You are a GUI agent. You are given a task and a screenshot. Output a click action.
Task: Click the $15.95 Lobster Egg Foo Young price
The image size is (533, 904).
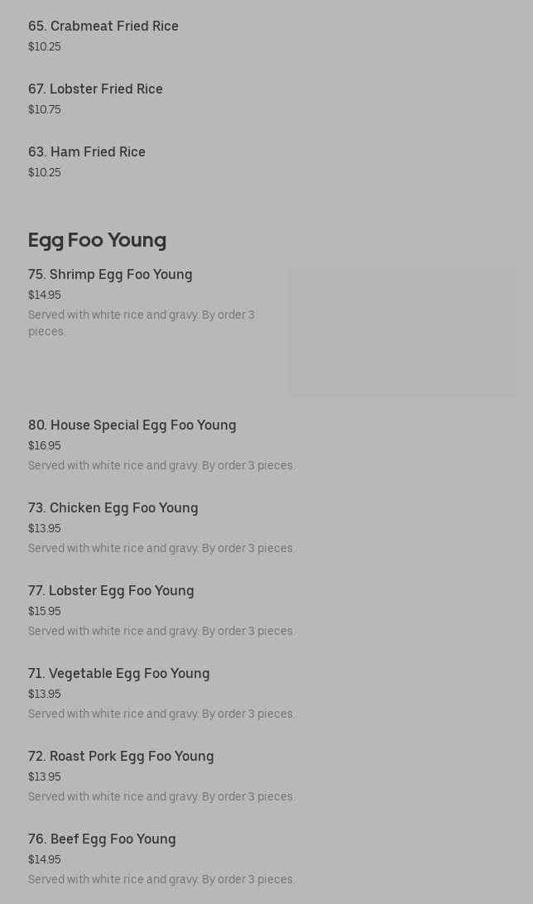point(45,612)
